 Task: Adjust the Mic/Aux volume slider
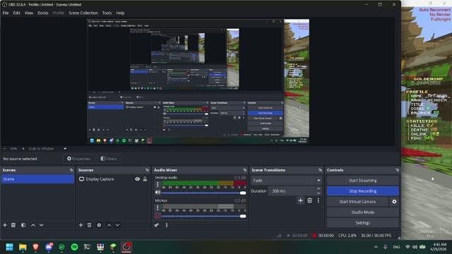click(x=203, y=216)
